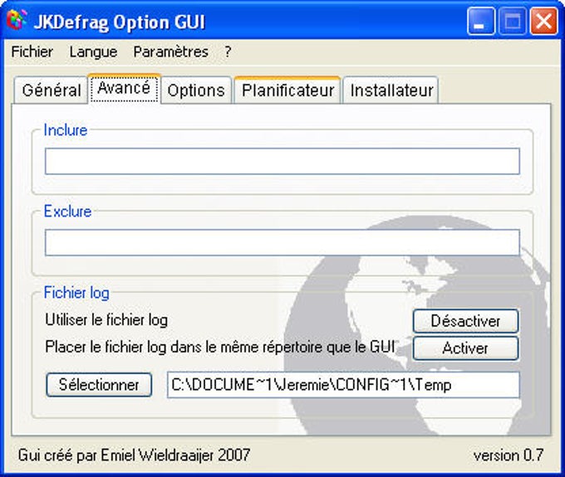This screenshot has height=477, width=565.
Task: Click the log path field with C:\DOCUME~1
Action: (343, 385)
